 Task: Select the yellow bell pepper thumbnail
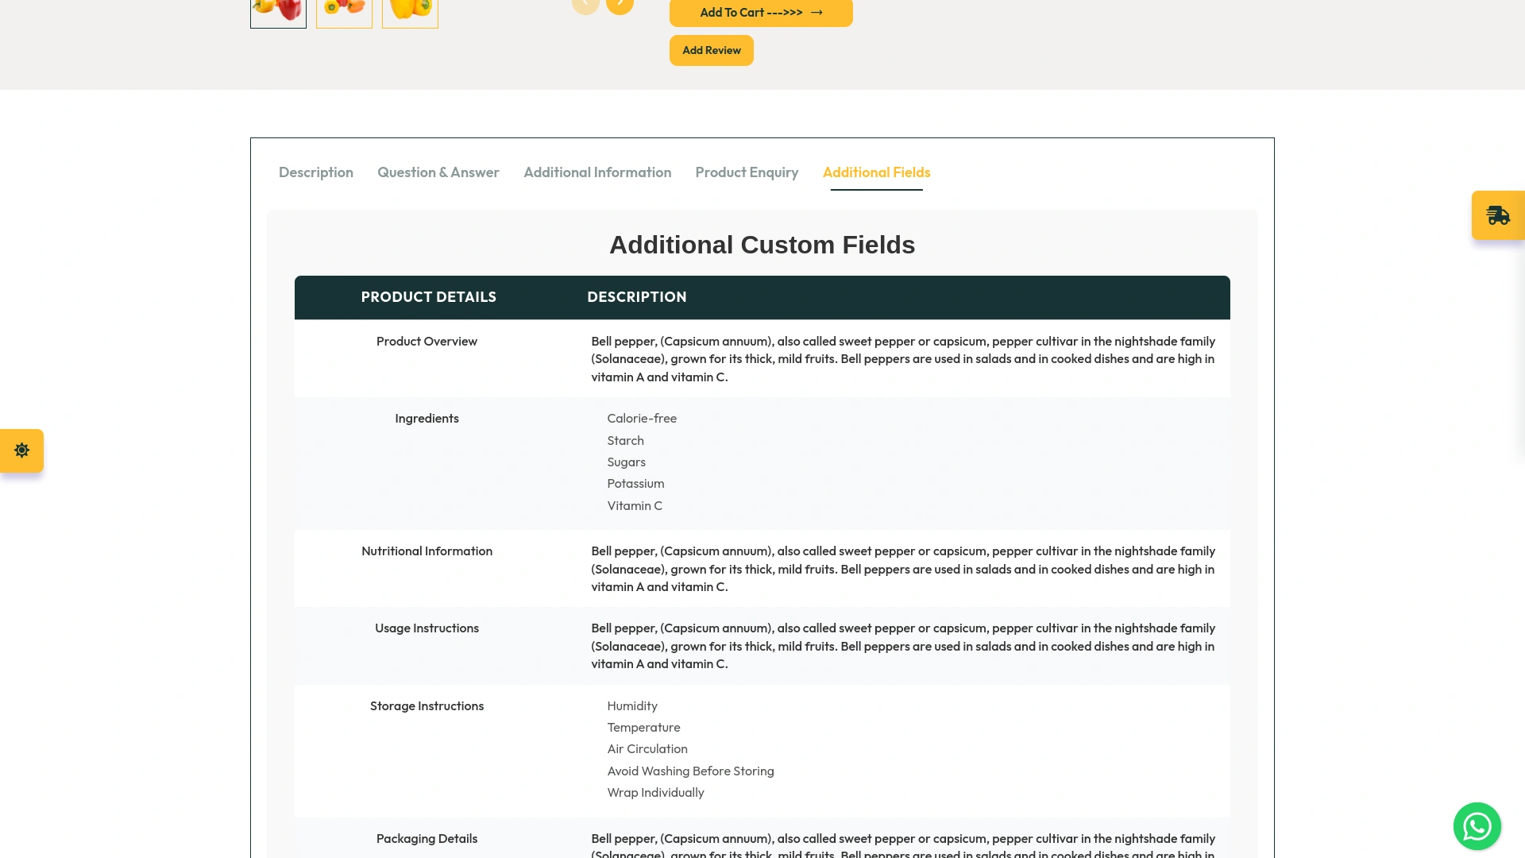point(410,12)
